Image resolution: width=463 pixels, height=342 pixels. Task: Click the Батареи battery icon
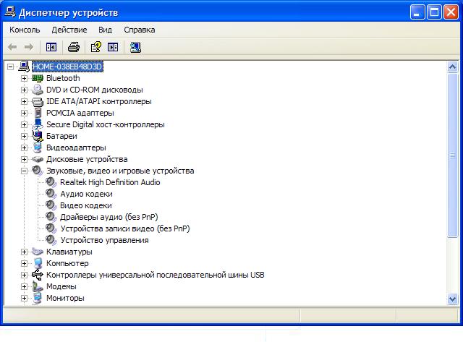tap(38, 136)
